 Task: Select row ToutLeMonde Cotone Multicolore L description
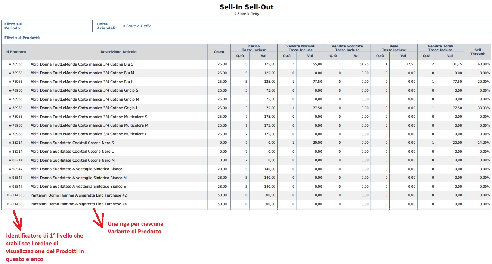[89, 134]
